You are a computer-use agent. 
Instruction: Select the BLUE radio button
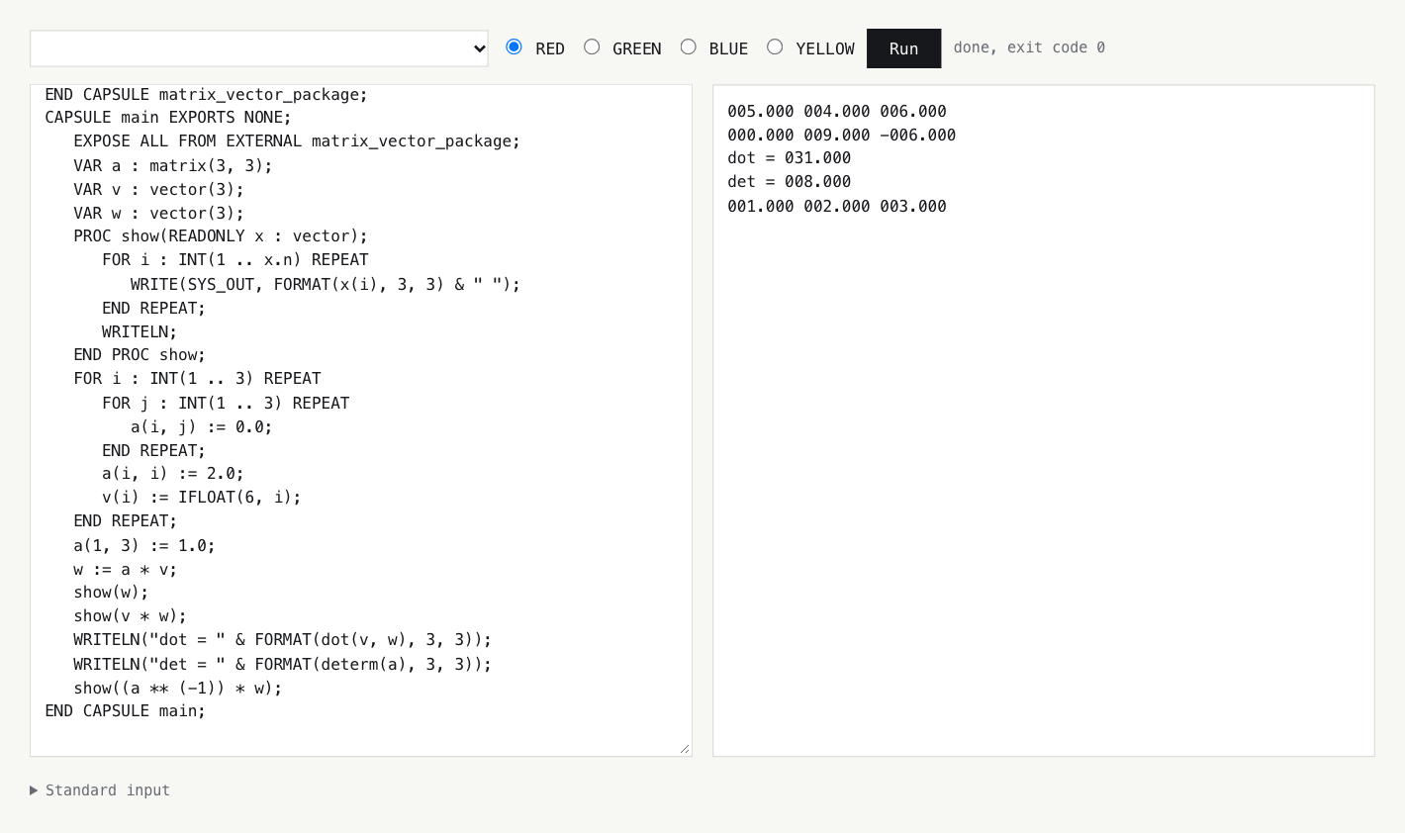pos(689,46)
